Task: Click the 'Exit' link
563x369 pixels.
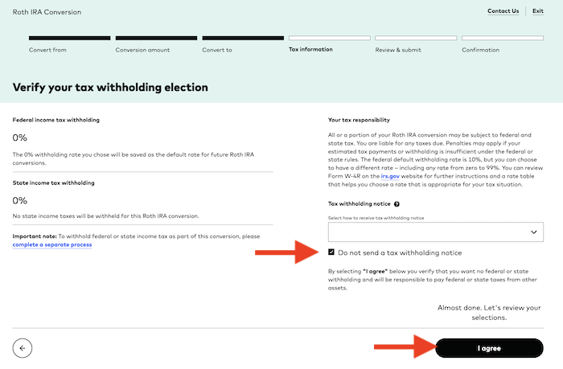Action: click(x=538, y=11)
